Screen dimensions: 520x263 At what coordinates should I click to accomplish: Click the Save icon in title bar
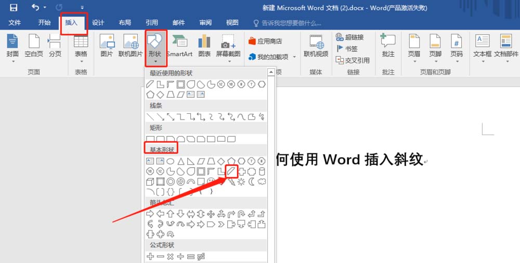(x=14, y=7)
